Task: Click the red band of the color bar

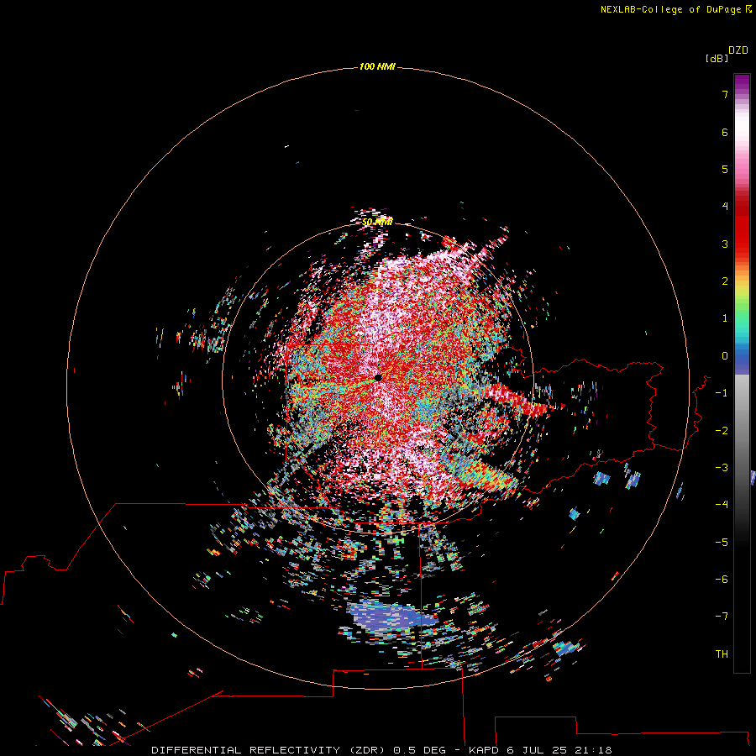Action: pyautogui.click(x=742, y=227)
